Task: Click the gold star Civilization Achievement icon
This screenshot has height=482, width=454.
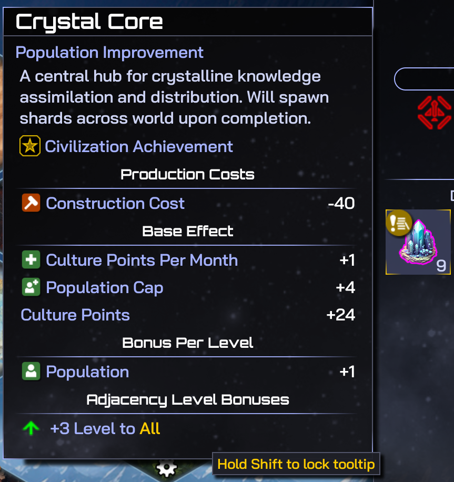Action: (30, 146)
